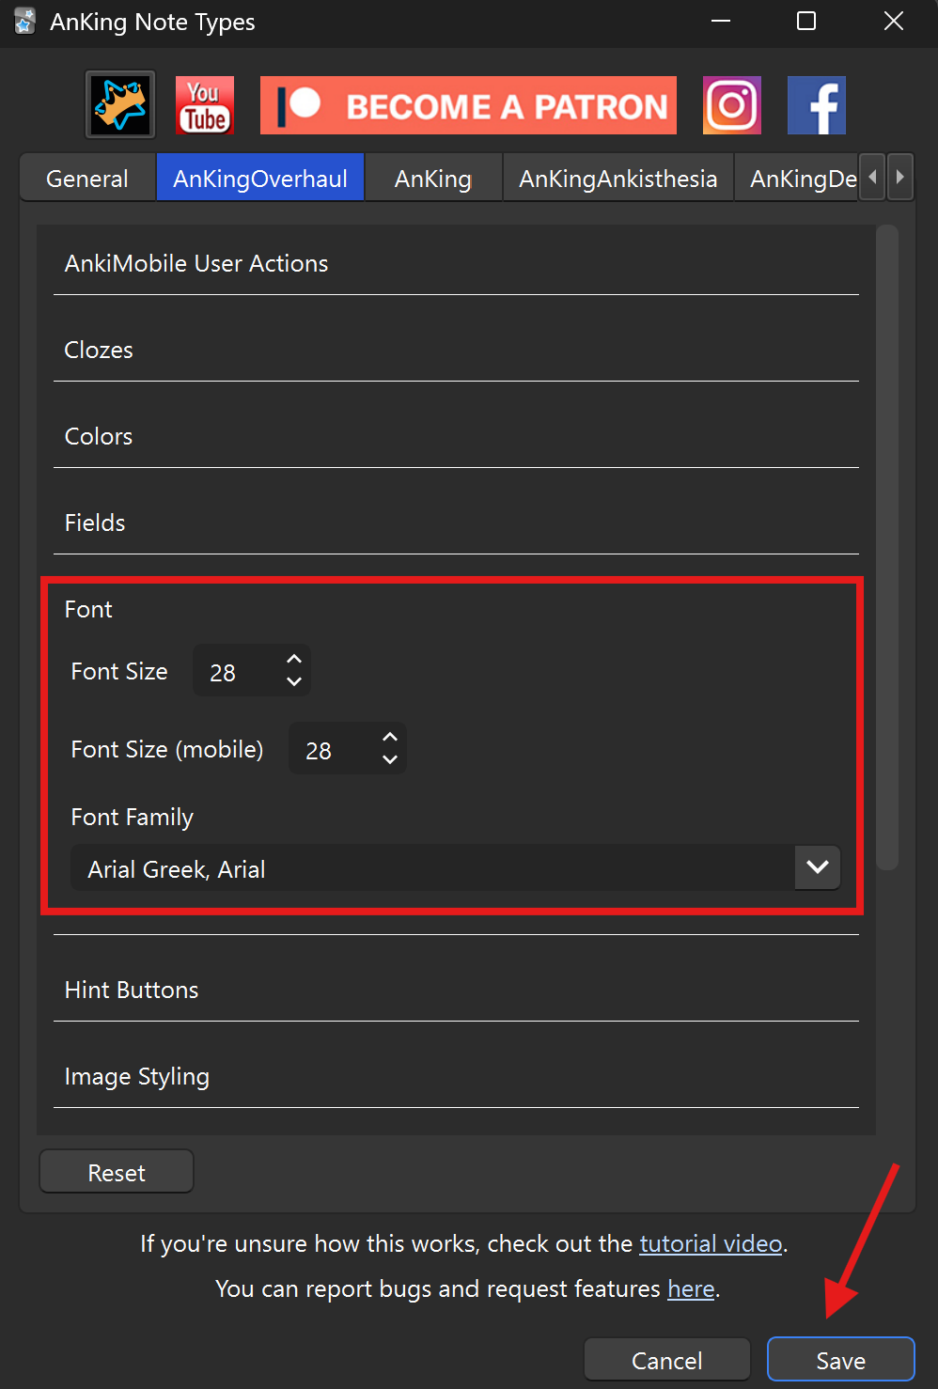Open the Facebook icon link

(816, 105)
